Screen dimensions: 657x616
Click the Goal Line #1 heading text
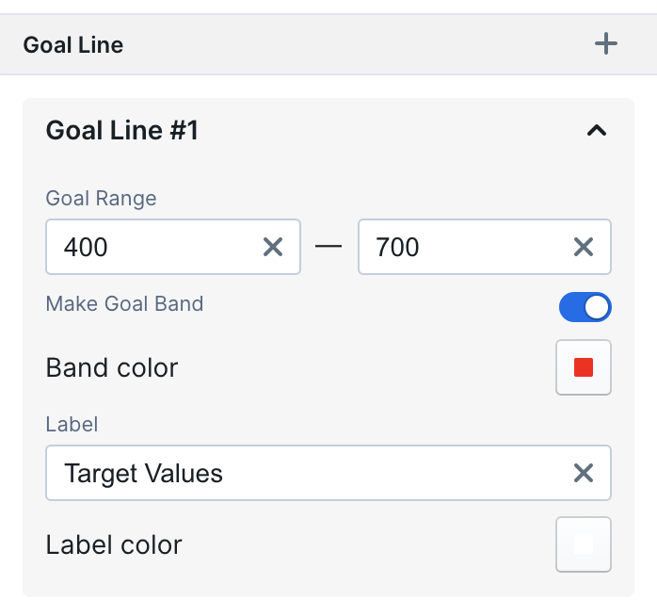click(122, 131)
